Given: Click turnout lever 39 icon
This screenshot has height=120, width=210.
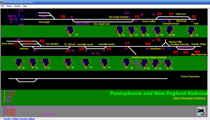Looking at the screenshot, I should (x=86, y=63).
